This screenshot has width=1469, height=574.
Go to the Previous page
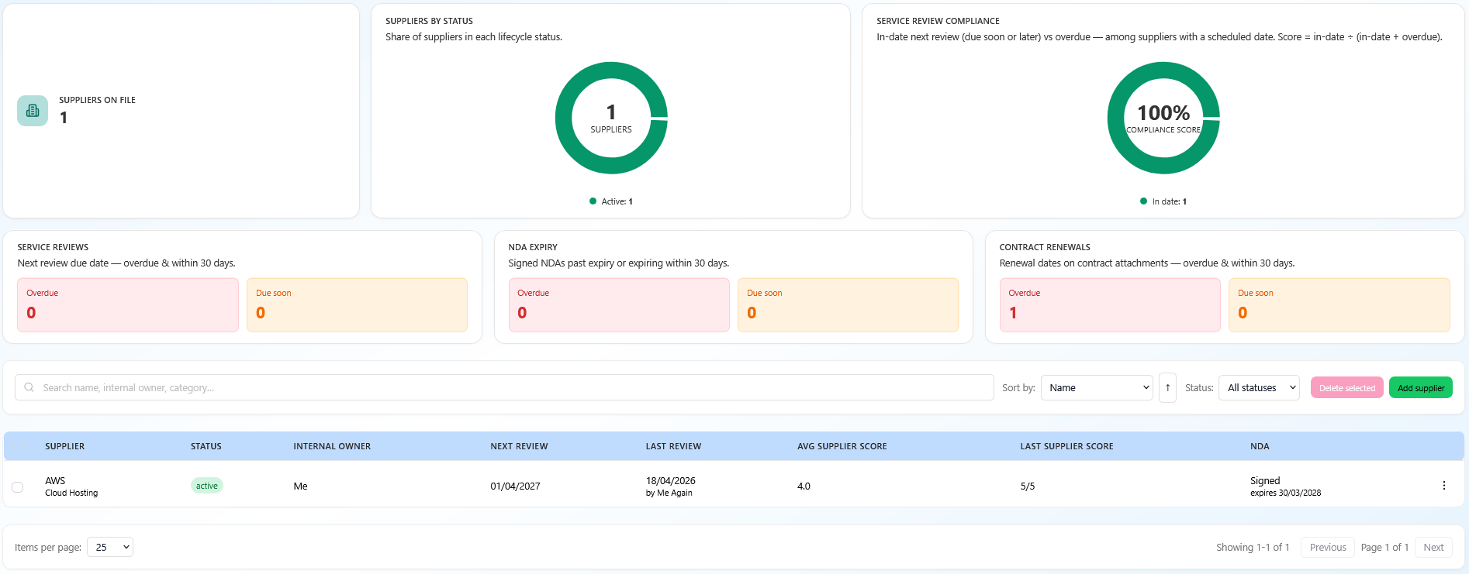coord(1327,547)
